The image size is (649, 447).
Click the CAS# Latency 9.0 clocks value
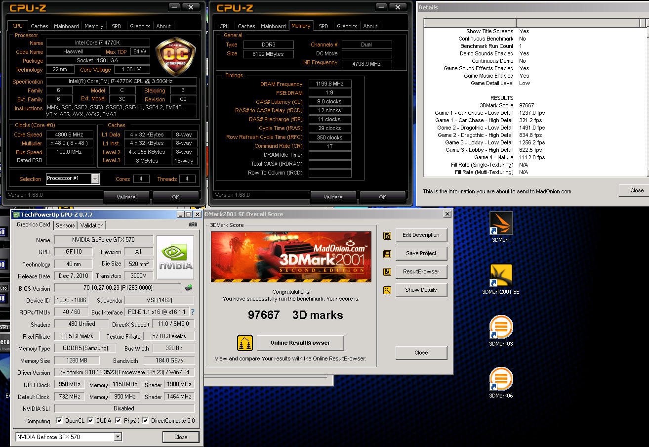[330, 101]
